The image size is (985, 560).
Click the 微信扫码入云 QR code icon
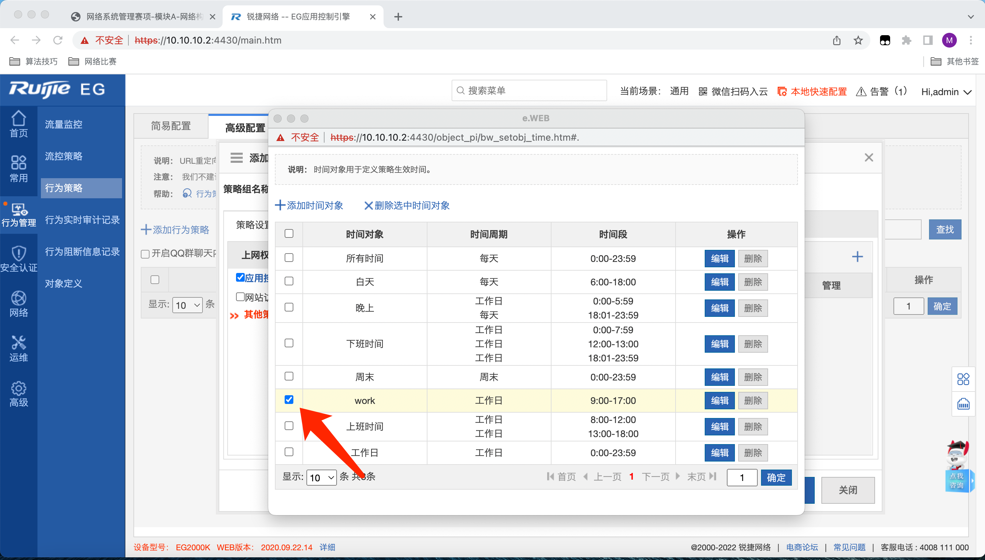click(703, 91)
